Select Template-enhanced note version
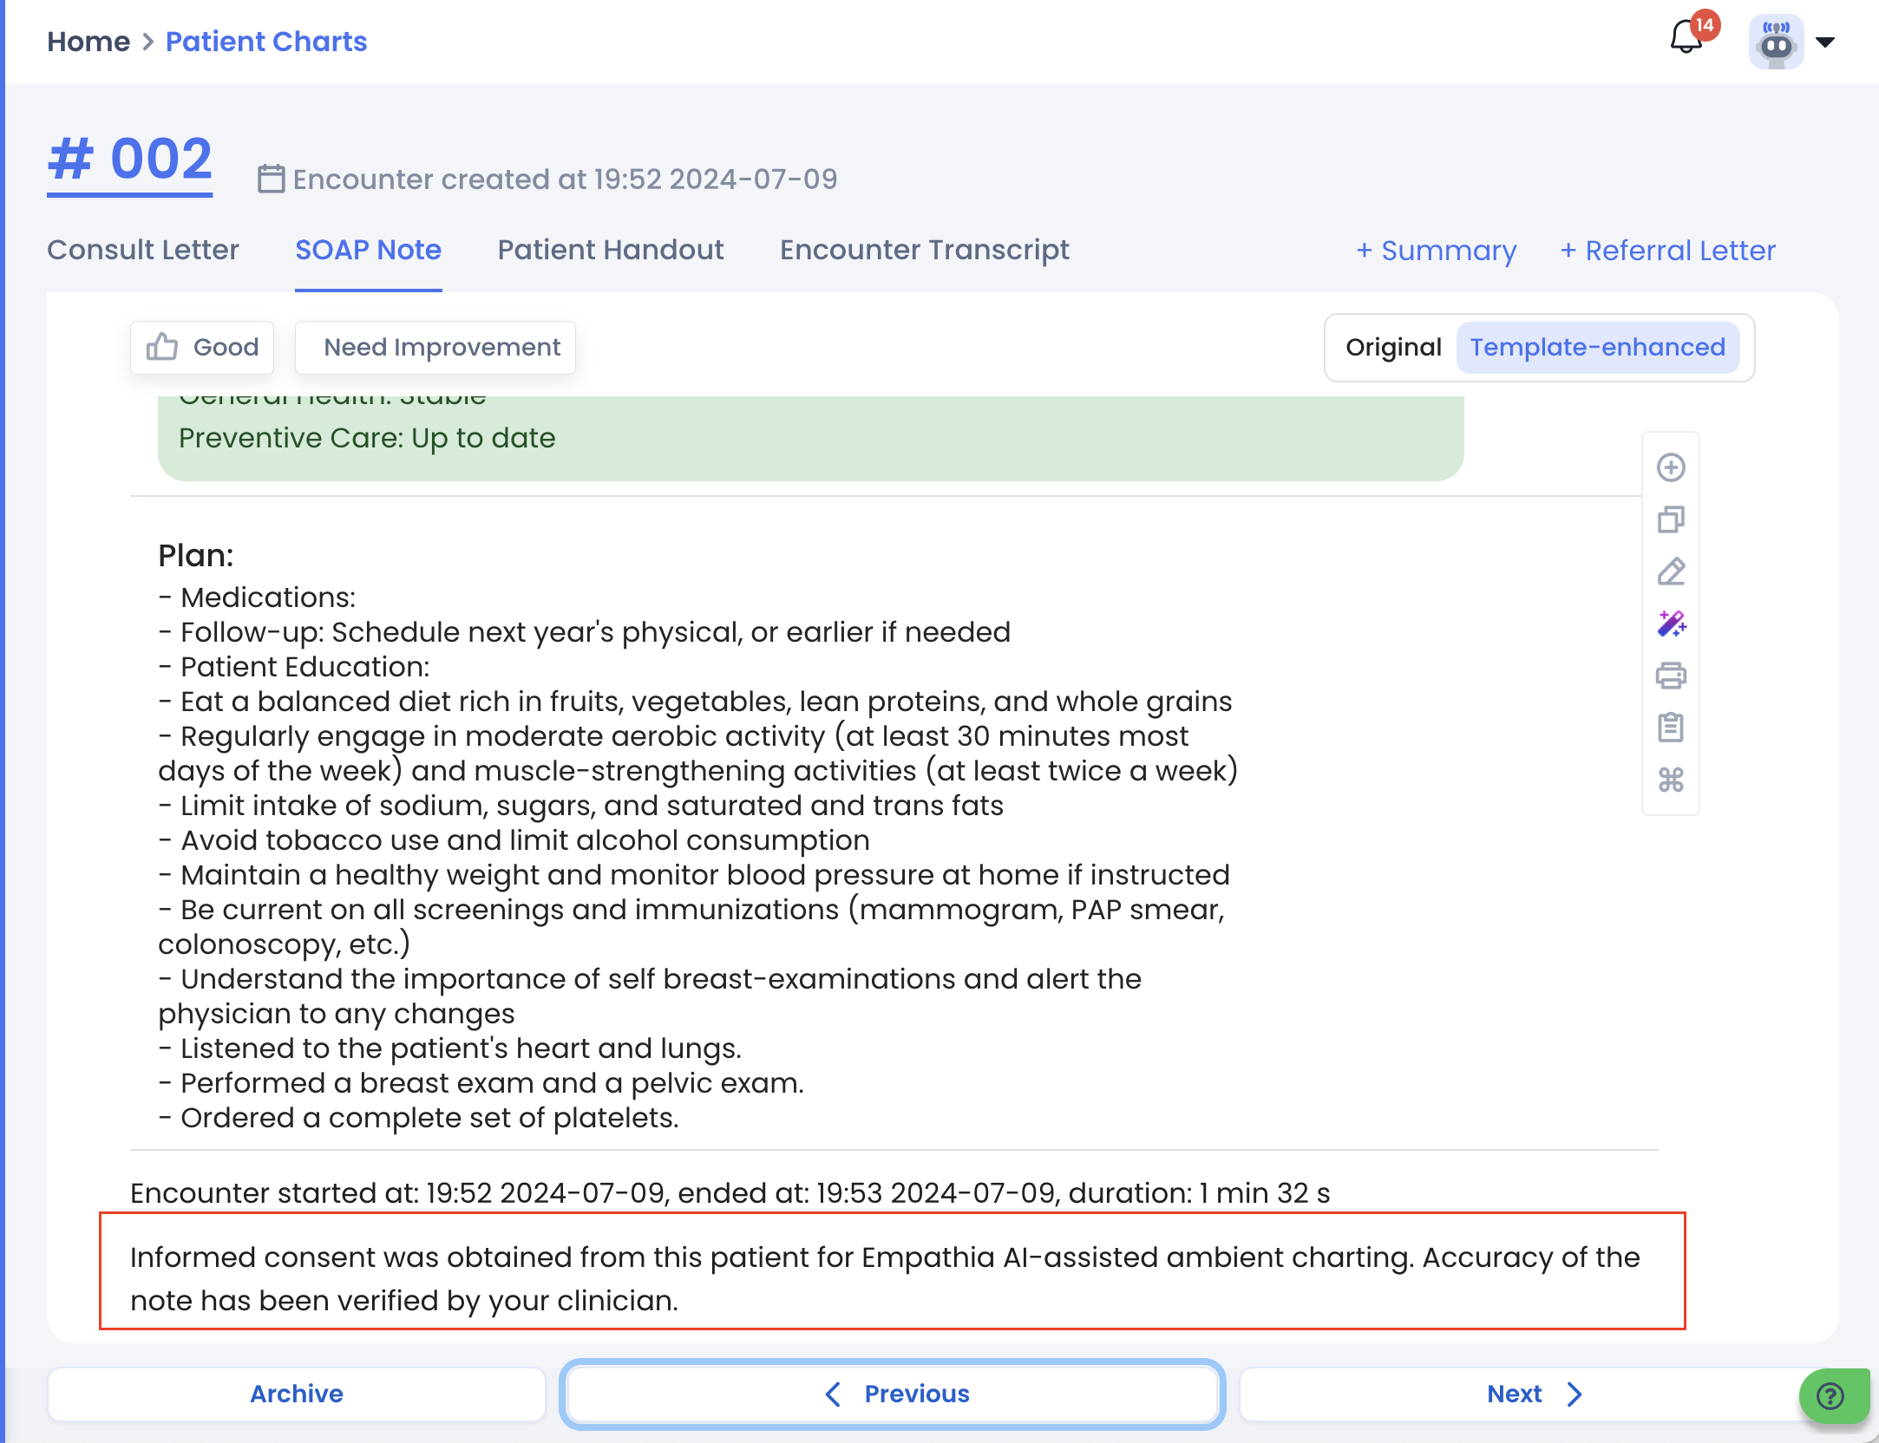 coord(1597,348)
